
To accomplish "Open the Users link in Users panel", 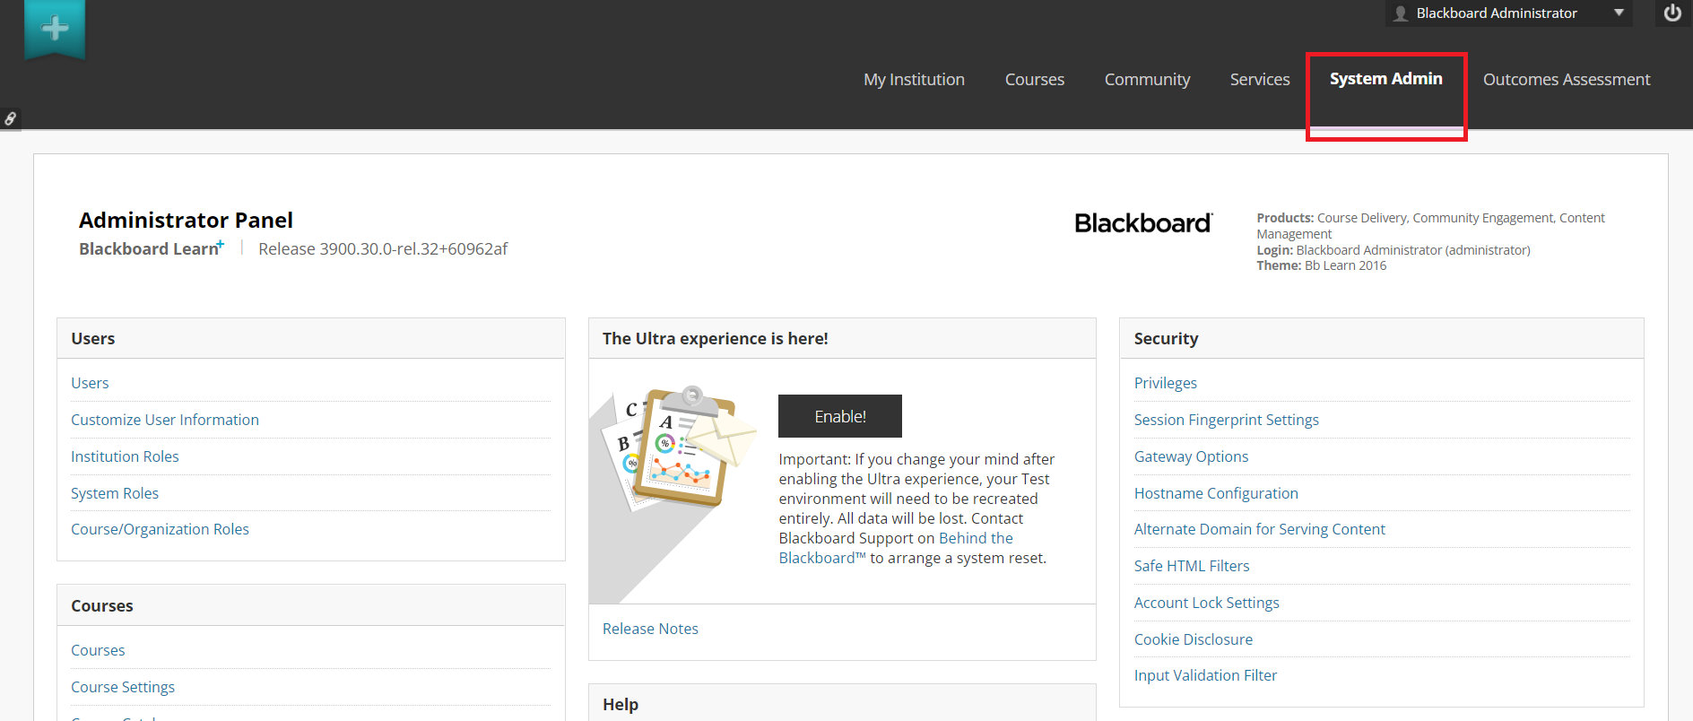I will point(90,383).
